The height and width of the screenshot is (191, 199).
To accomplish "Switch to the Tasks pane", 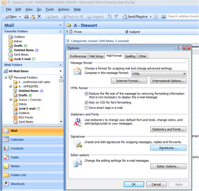I will [x=33, y=157].
